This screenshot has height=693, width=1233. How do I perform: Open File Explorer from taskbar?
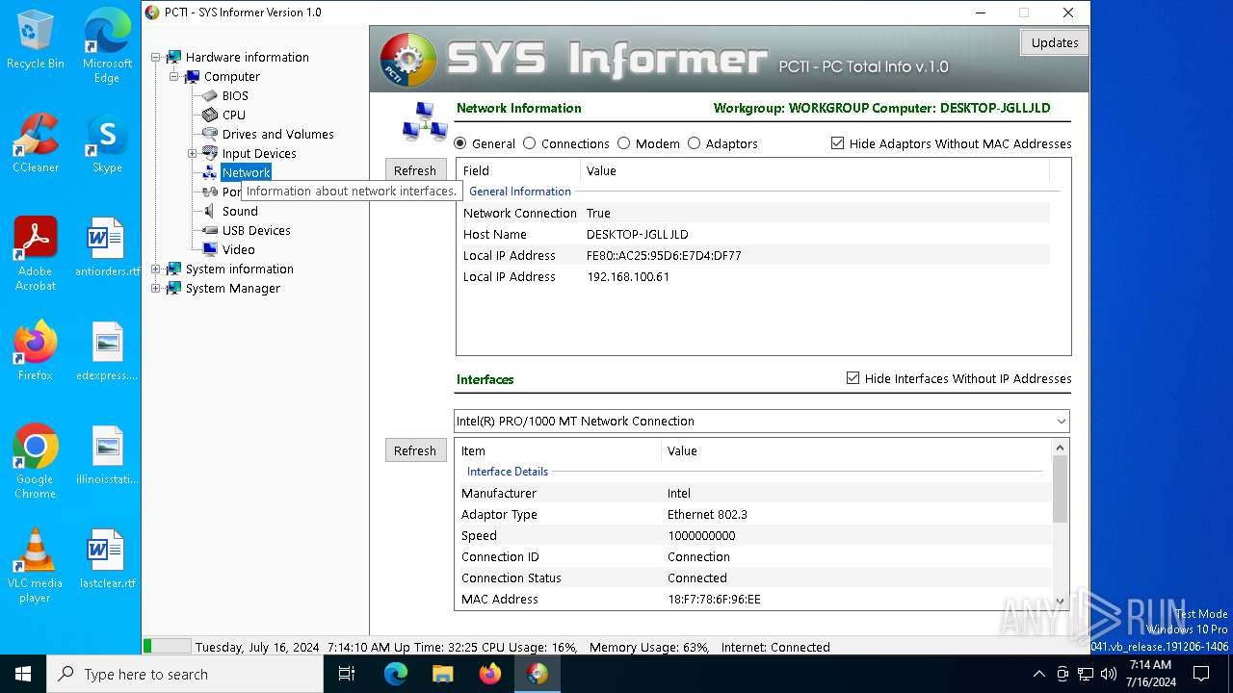pyautogui.click(x=443, y=674)
